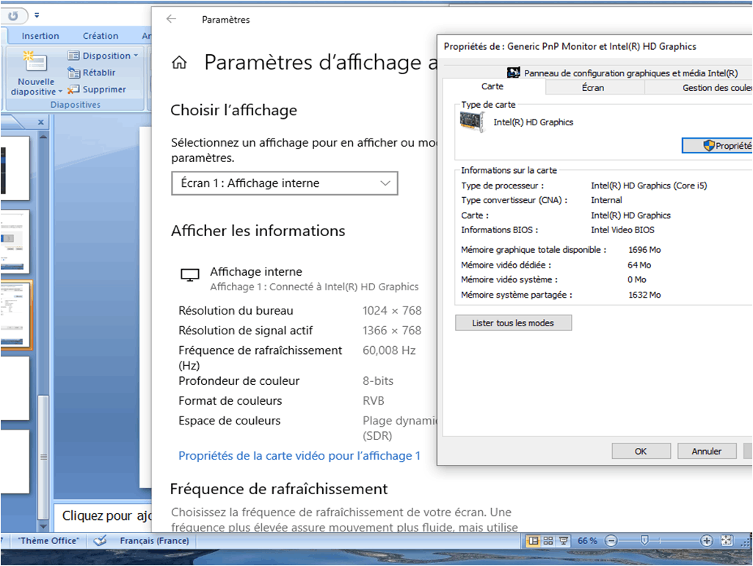Open Panneau de configuration graphiques Intel tab

click(x=623, y=73)
